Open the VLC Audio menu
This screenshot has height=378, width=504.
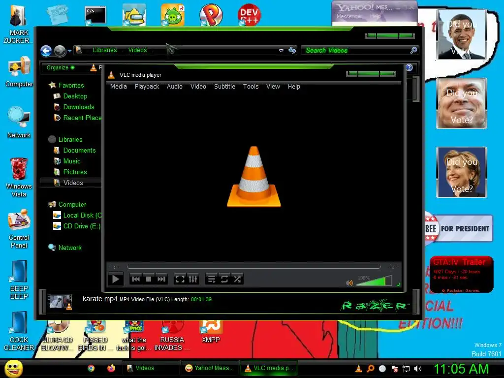tap(175, 87)
